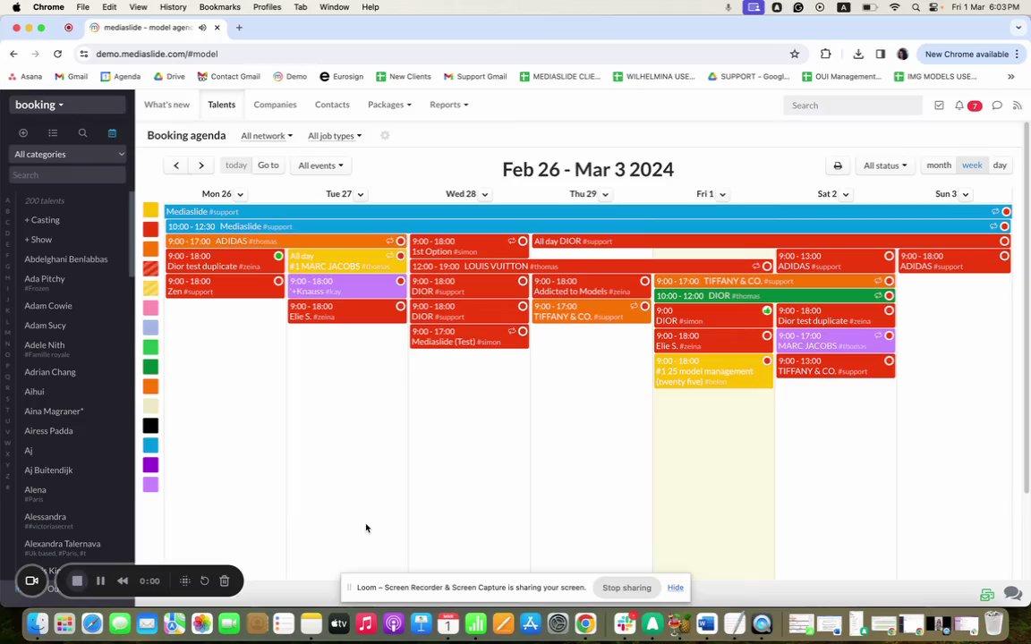The image size is (1031, 644).
Task: Toggle status circle on All day DIOR event
Action: (1004, 241)
